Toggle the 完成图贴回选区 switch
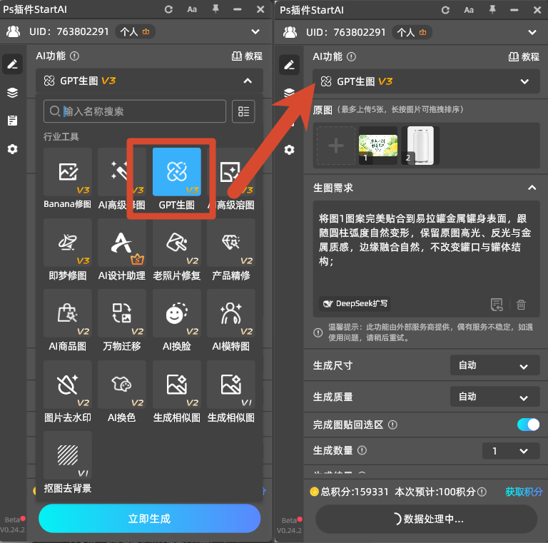The height and width of the screenshot is (543, 548). pos(528,425)
